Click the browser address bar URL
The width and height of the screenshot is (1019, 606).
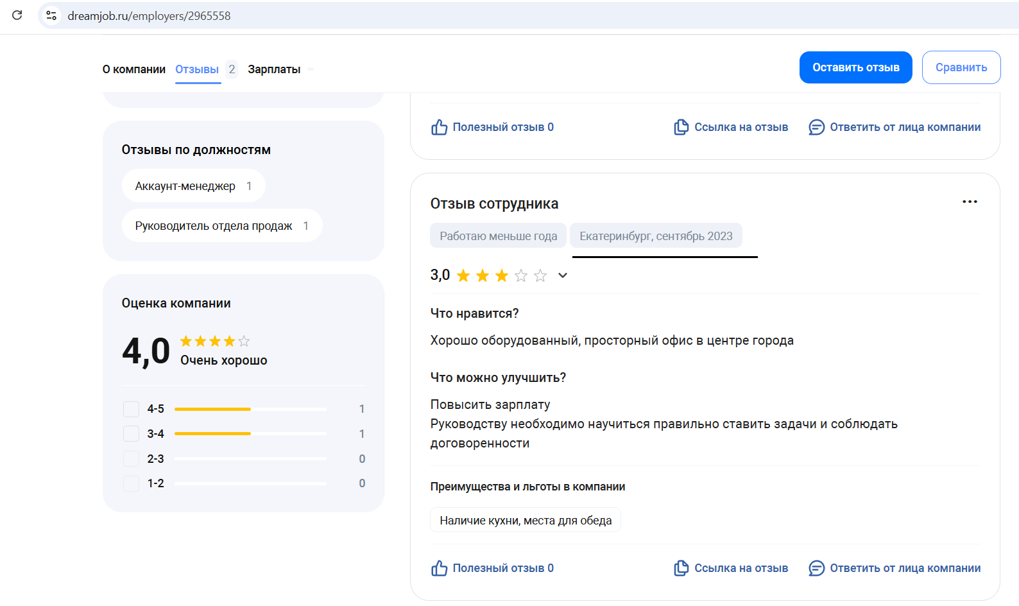(149, 16)
